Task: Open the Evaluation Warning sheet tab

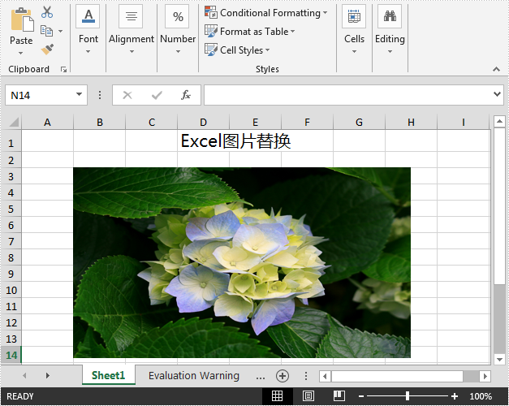Action: pyautogui.click(x=193, y=376)
